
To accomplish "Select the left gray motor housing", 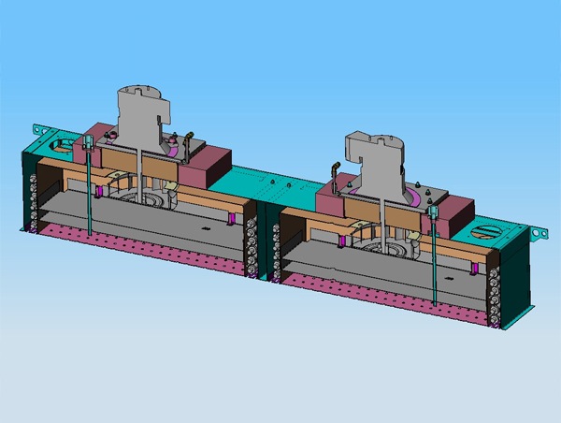I will 141,116.
